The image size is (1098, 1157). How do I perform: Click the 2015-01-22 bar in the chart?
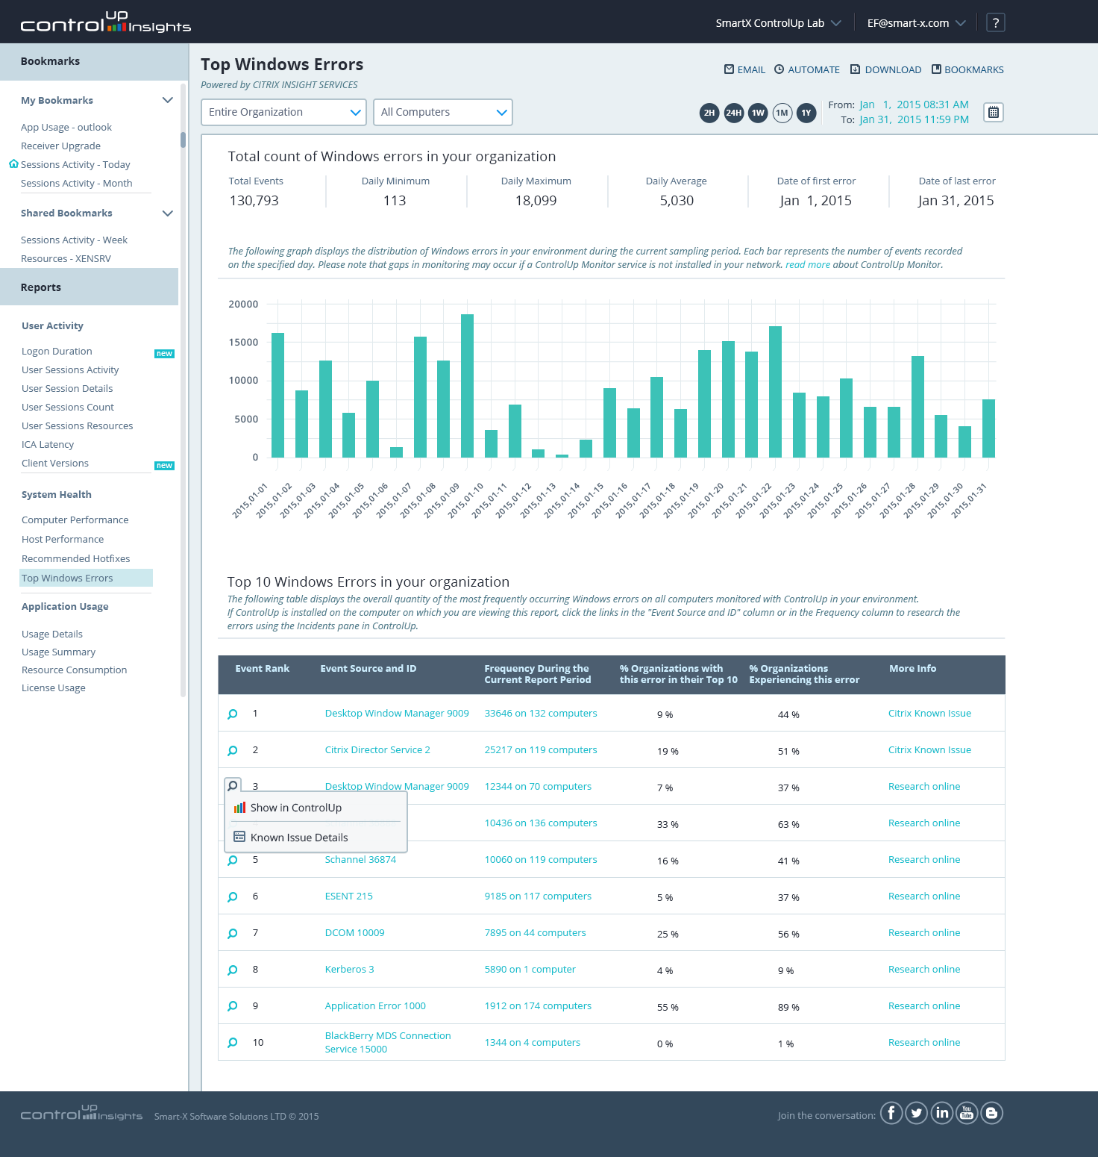(x=776, y=392)
